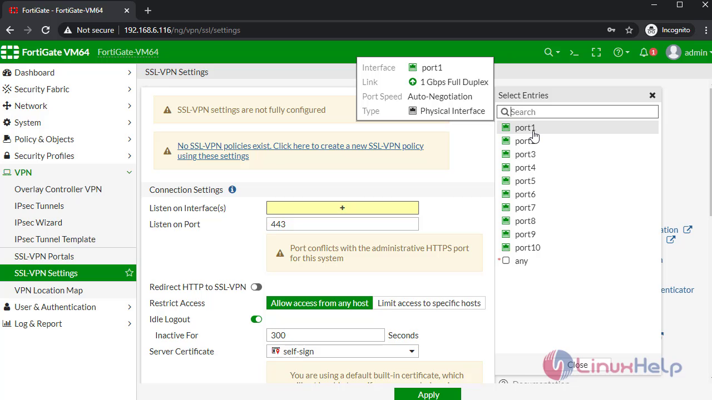712x400 pixels.
Task: Open the admin user avatar menu
Action: point(689,52)
